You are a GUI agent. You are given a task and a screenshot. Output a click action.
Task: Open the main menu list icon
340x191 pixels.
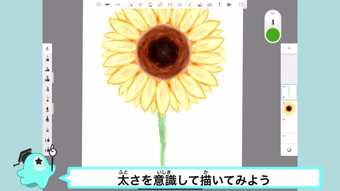click(99, 5)
